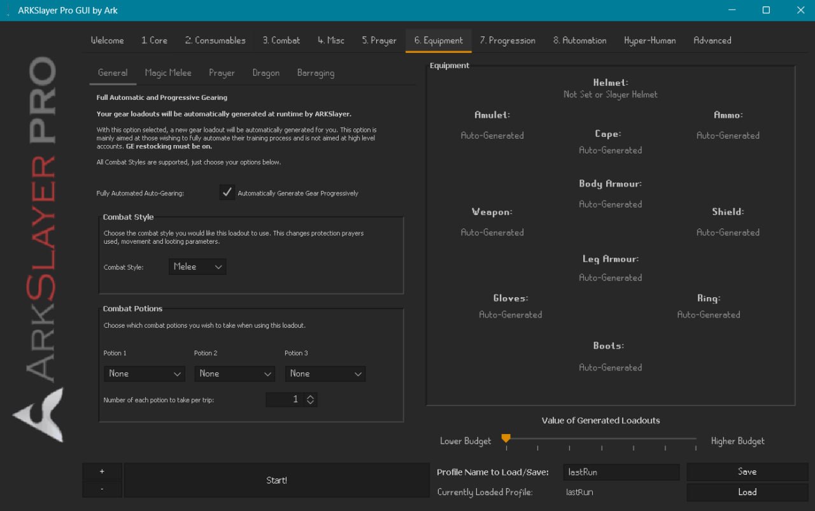Click the minus button beside Start

(x=102, y=489)
